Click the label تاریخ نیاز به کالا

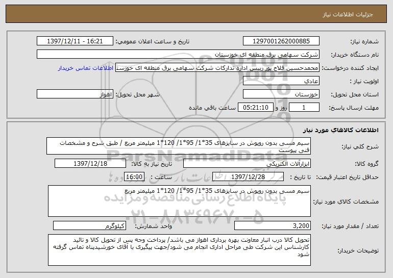tap(152, 164)
